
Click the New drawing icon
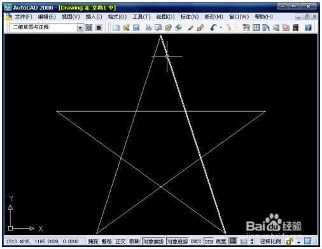tap(116, 27)
